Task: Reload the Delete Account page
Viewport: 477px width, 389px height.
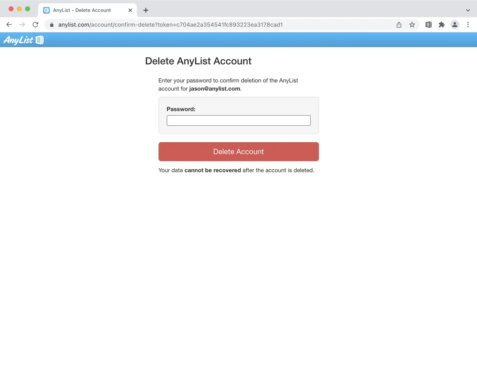Action: coord(35,25)
